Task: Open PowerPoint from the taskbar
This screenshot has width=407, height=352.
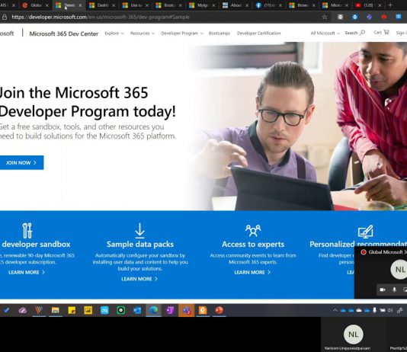Action: point(219,310)
